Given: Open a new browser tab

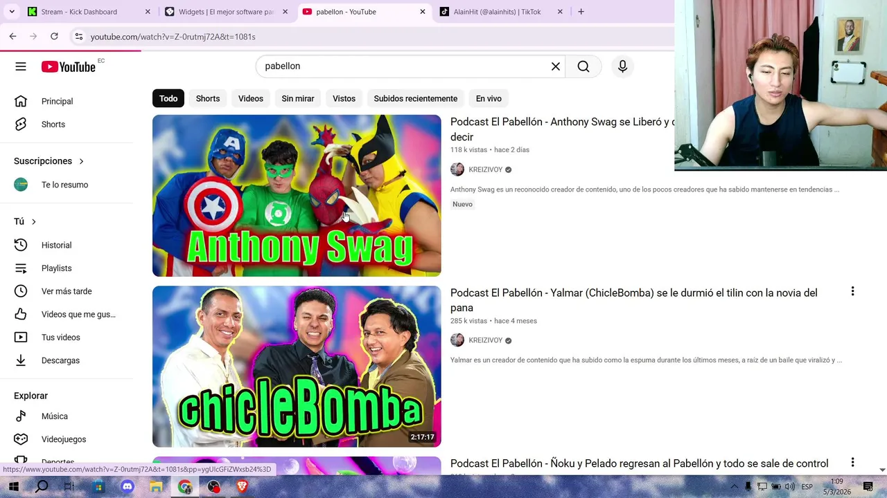Looking at the screenshot, I should (581, 12).
